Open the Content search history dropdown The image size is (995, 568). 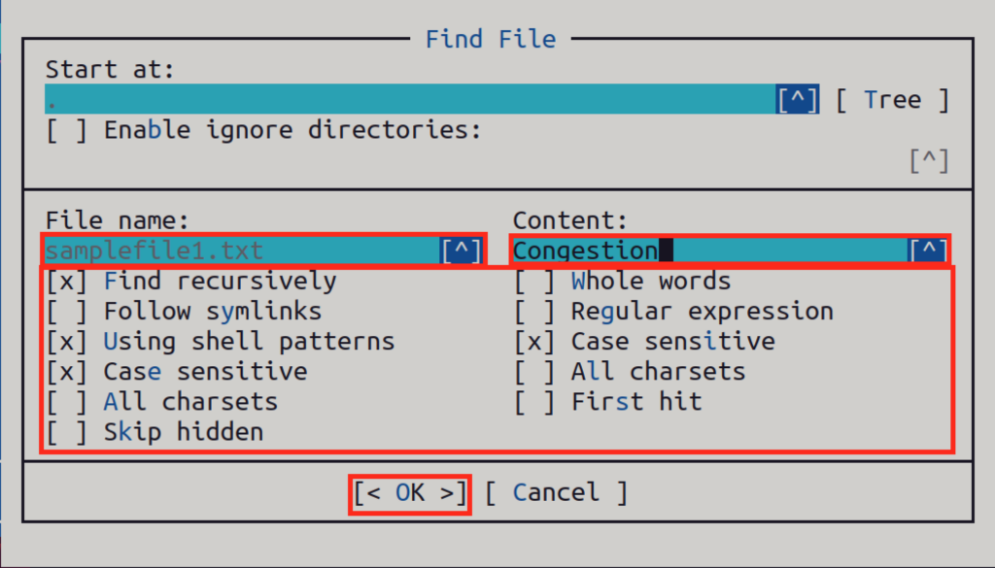[x=930, y=250]
